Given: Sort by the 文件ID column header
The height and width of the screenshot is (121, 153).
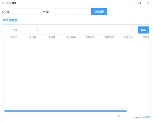Looking at the screenshot, I should (x=14, y=37).
